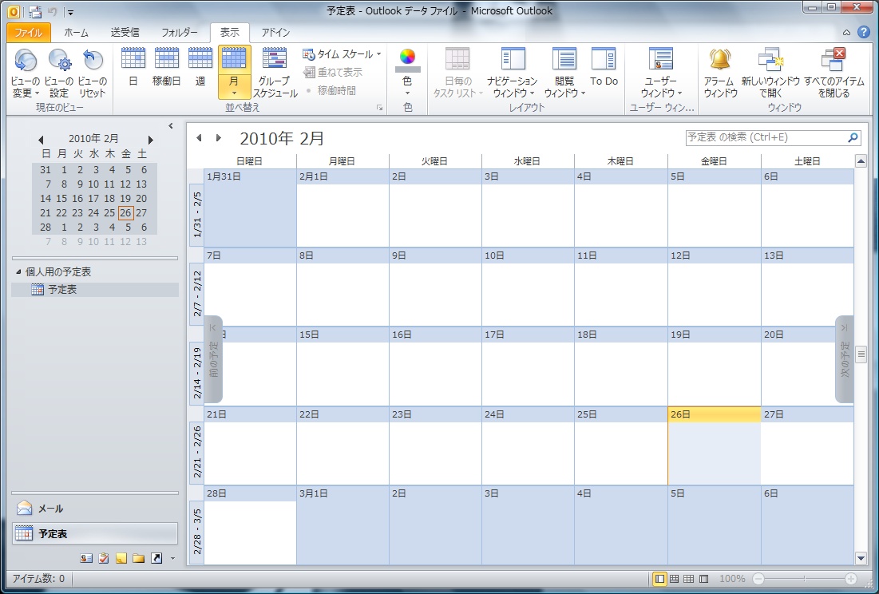Go to next month in mini calendar

[150, 140]
